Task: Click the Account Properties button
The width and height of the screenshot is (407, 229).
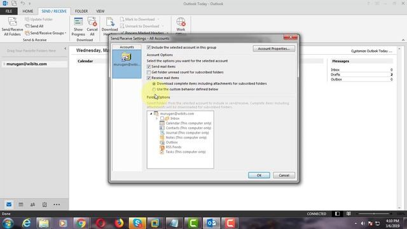Action: (x=274, y=48)
